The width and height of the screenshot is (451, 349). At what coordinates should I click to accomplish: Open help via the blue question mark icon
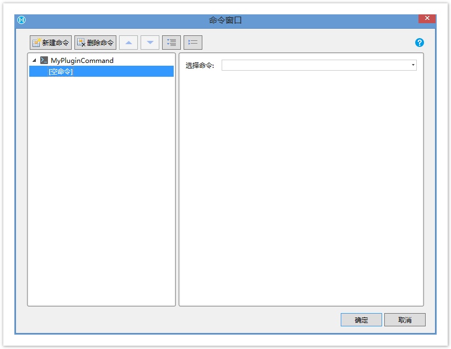point(420,43)
